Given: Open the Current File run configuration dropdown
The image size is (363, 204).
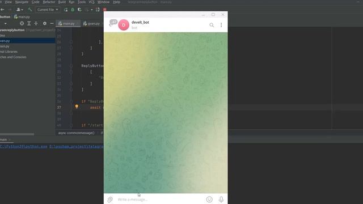Looking at the screenshot, I should [48, 10].
